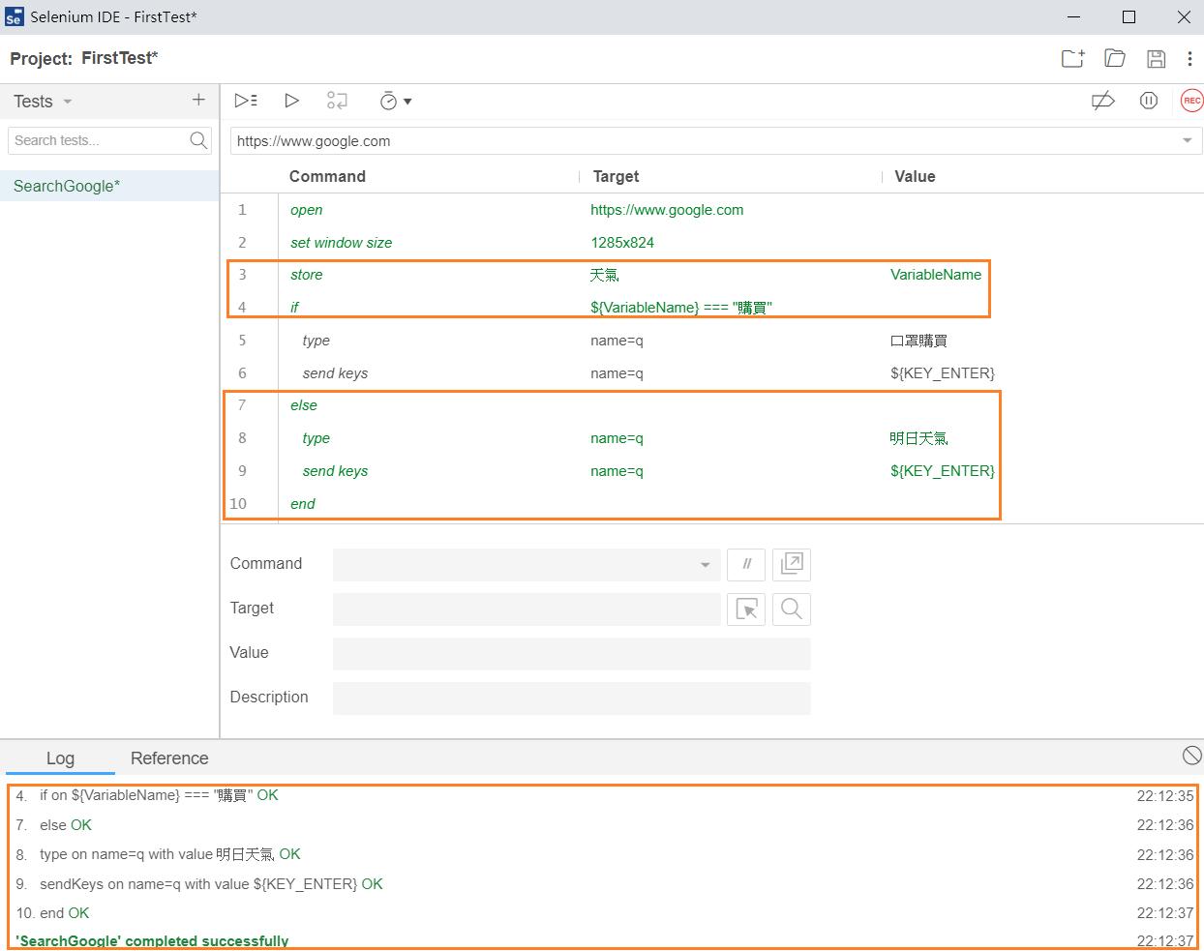The image size is (1204, 951).
Task: Add a new test with plus icon
Action: [x=198, y=100]
